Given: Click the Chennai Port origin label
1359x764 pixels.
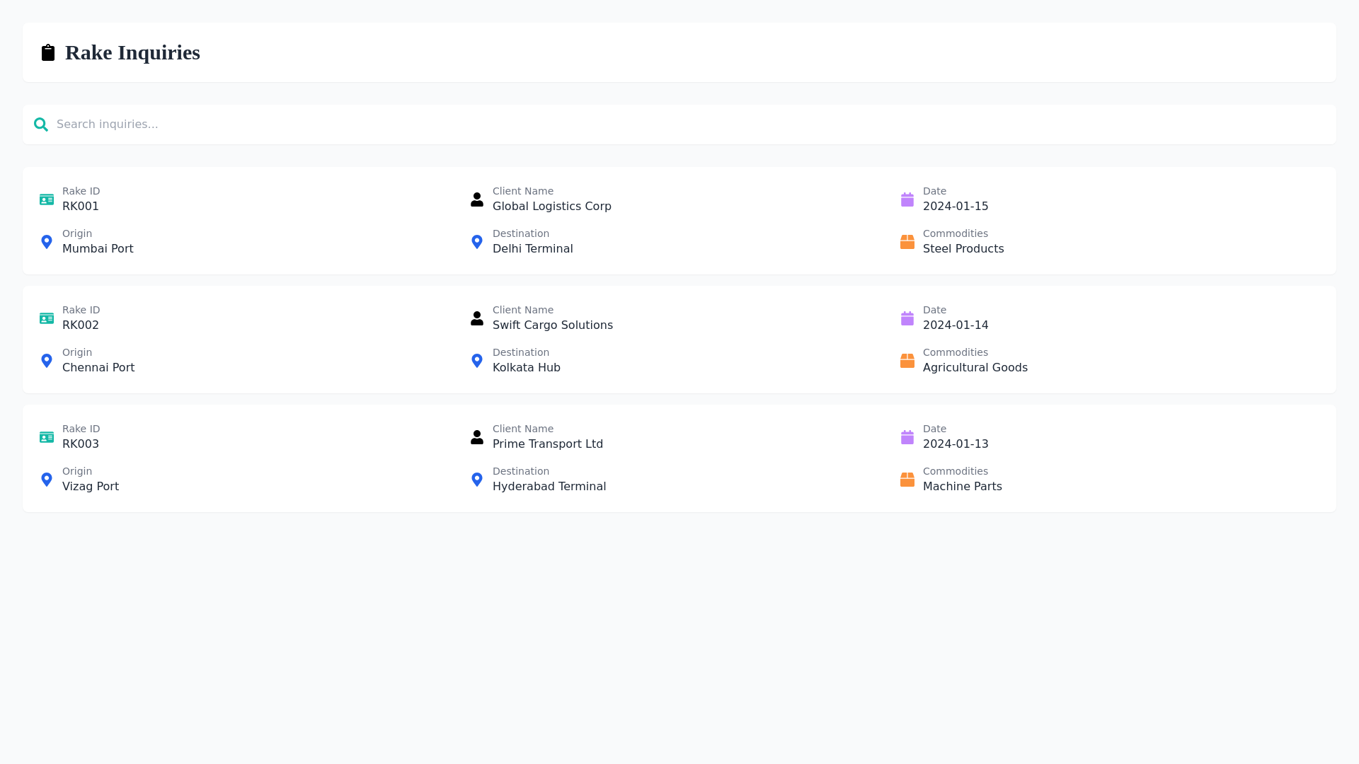Looking at the screenshot, I should point(98,367).
